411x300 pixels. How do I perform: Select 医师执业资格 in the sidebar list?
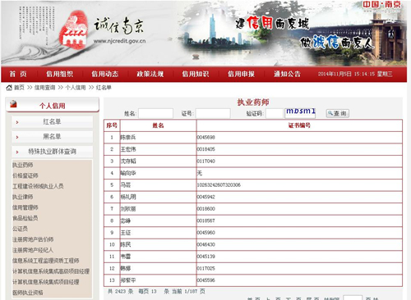coord(28,293)
